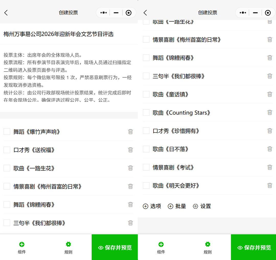Delete the 舞蹈《爆竹声声响》 option
This screenshot has height=260, width=276.
(130, 132)
